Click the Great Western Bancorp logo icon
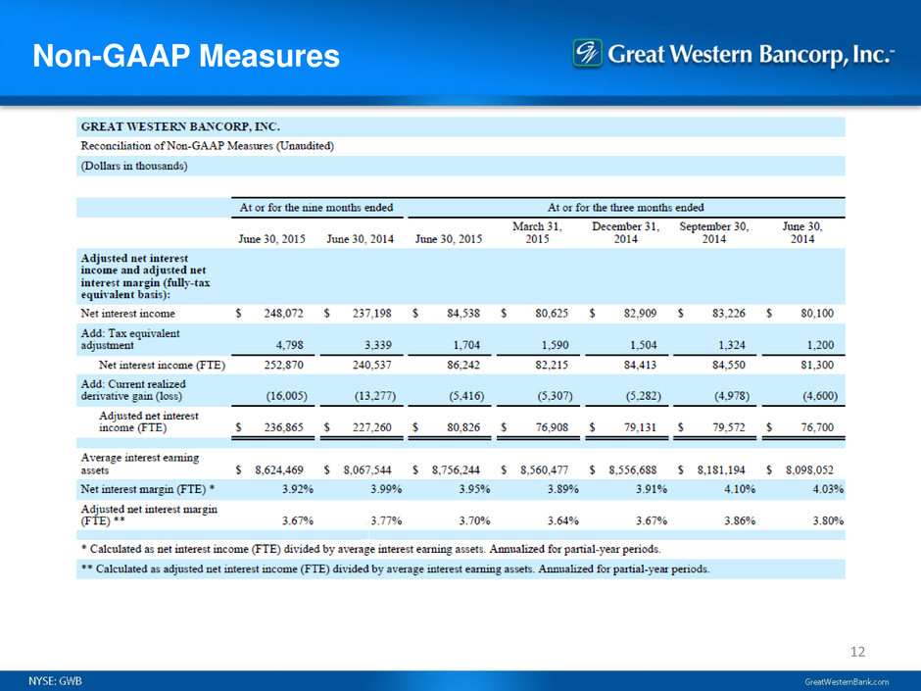 coord(587,53)
